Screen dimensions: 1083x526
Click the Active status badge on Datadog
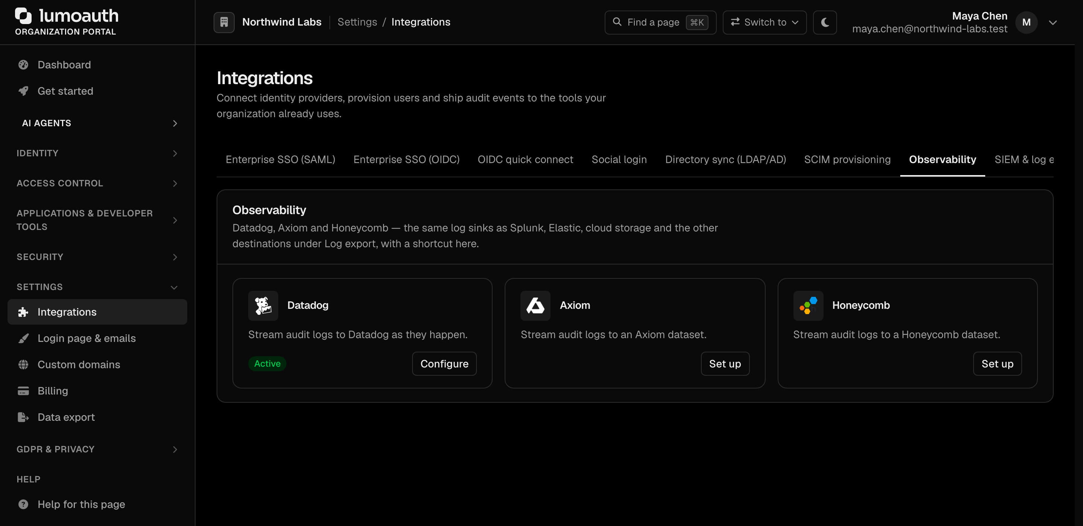coord(267,364)
